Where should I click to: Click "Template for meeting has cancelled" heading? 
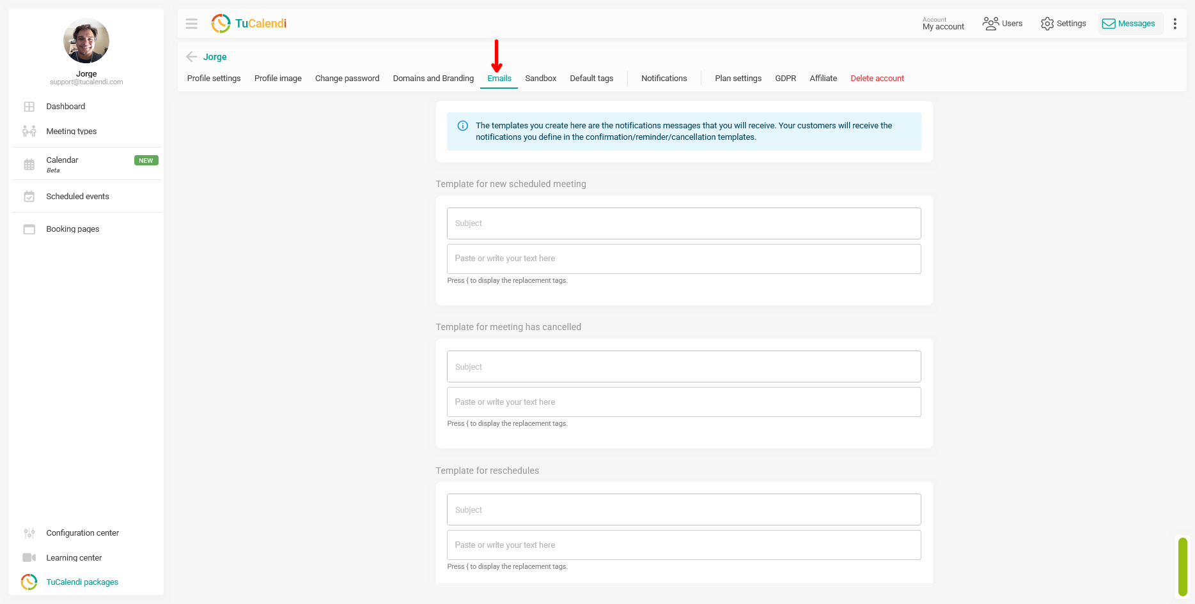pos(508,327)
